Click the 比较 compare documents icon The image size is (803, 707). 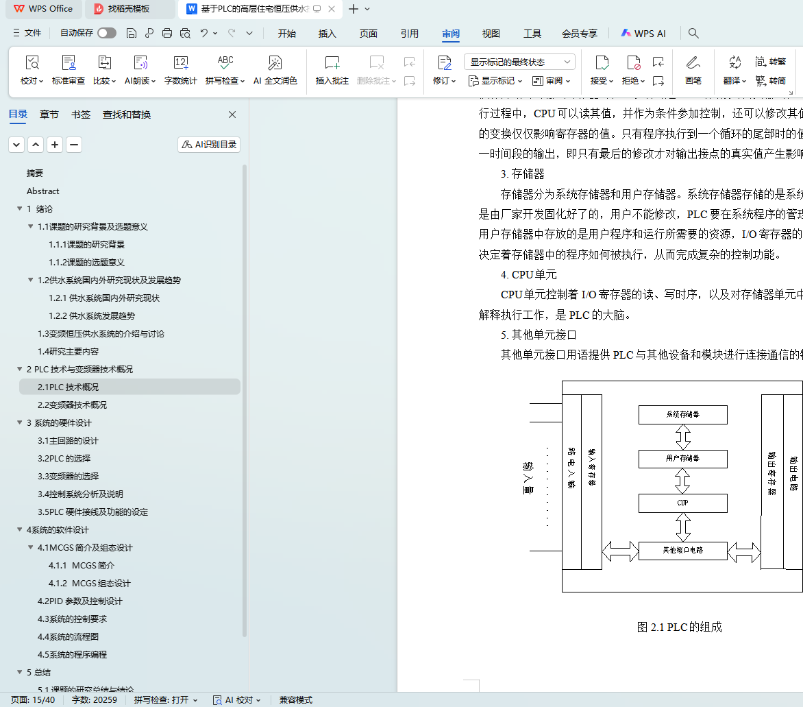pyautogui.click(x=104, y=64)
